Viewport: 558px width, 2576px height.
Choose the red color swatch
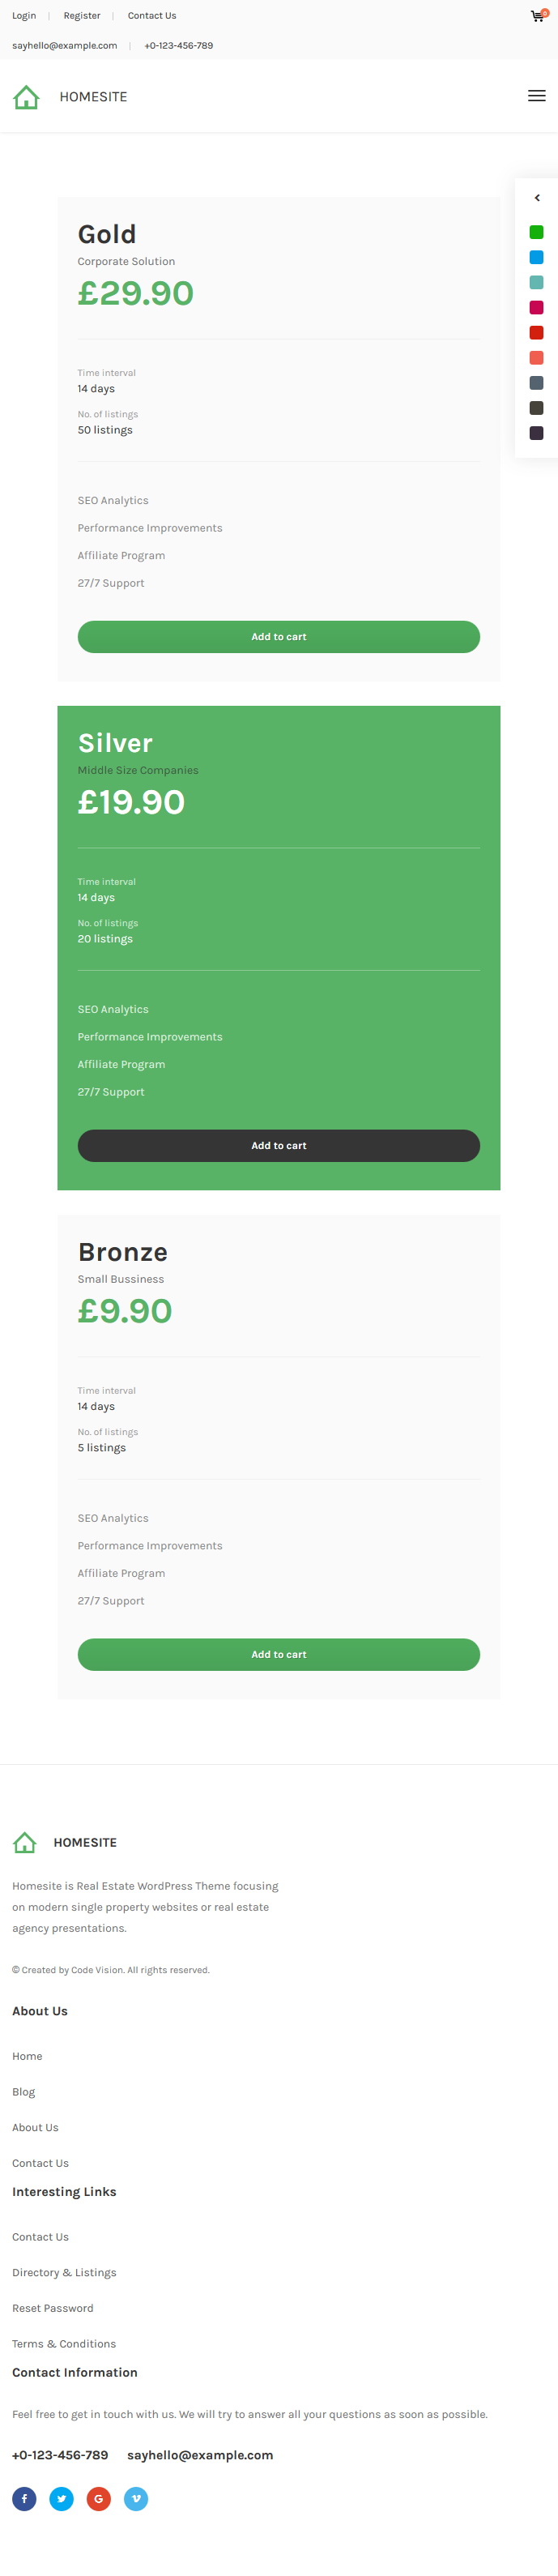pyautogui.click(x=536, y=332)
